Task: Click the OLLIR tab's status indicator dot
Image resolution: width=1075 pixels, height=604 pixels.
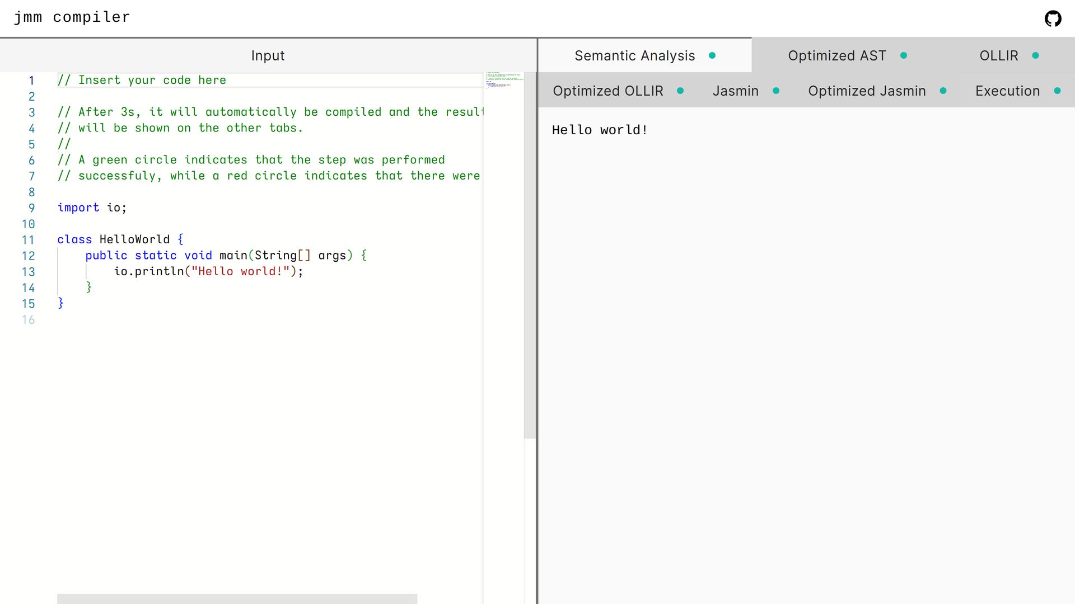Action: 1035,55
